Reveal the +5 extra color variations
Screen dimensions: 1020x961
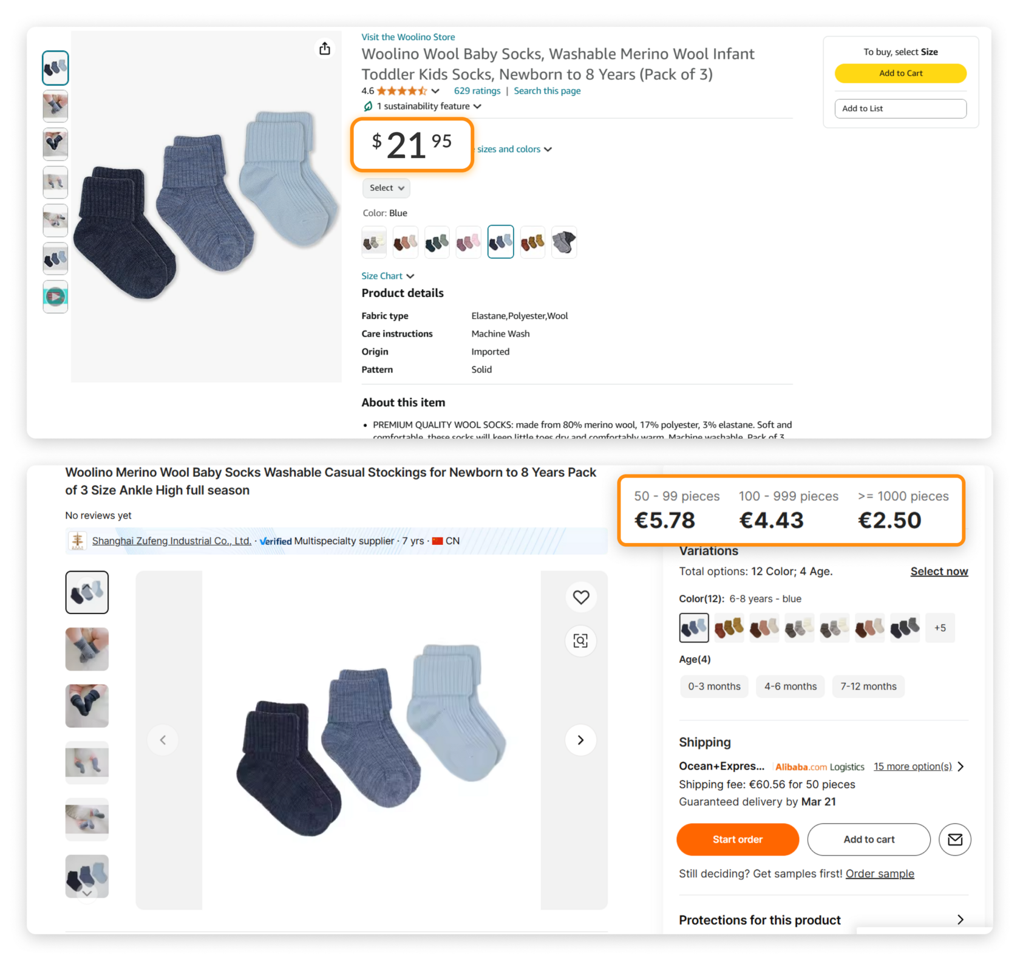(x=940, y=628)
